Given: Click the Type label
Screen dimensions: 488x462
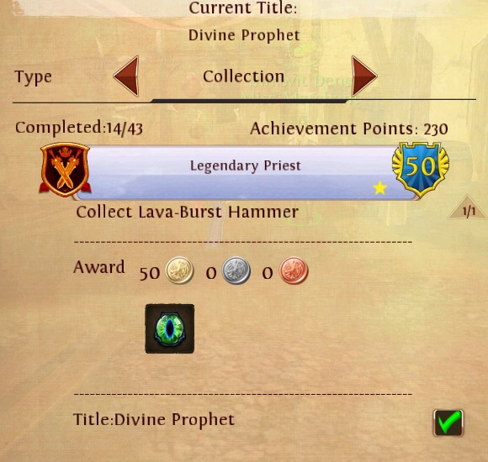Looking at the screenshot, I should pyautogui.click(x=33, y=77).
